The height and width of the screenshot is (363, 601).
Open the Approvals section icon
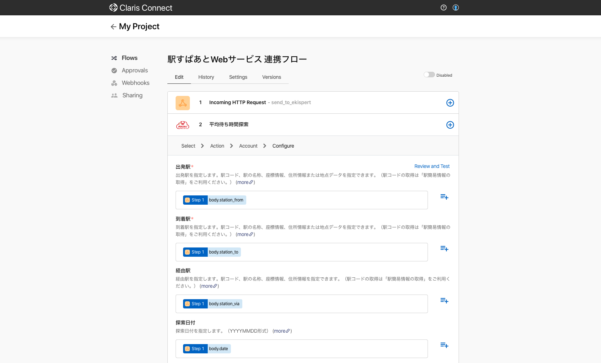point(114,70)
